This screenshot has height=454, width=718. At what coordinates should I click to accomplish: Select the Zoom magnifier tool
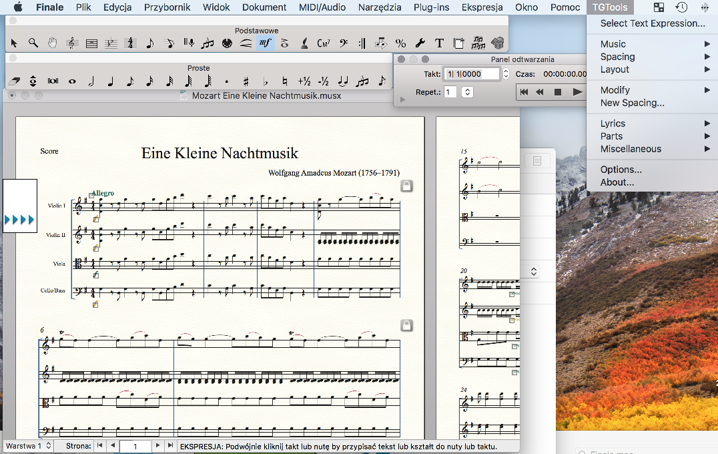(x=33, y=43)
